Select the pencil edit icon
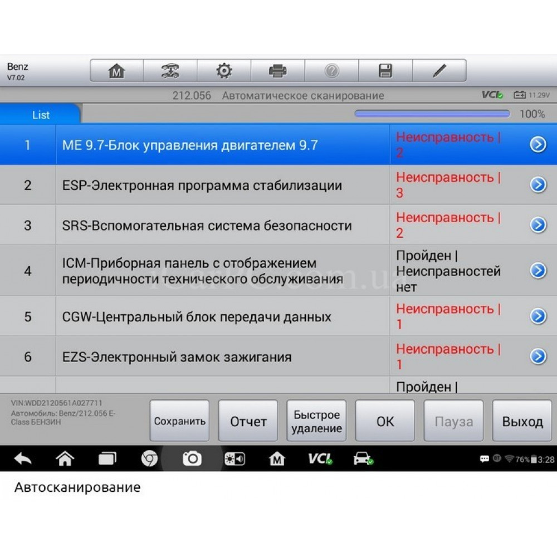This screenshot has height=557, width=557. [439, 71]
